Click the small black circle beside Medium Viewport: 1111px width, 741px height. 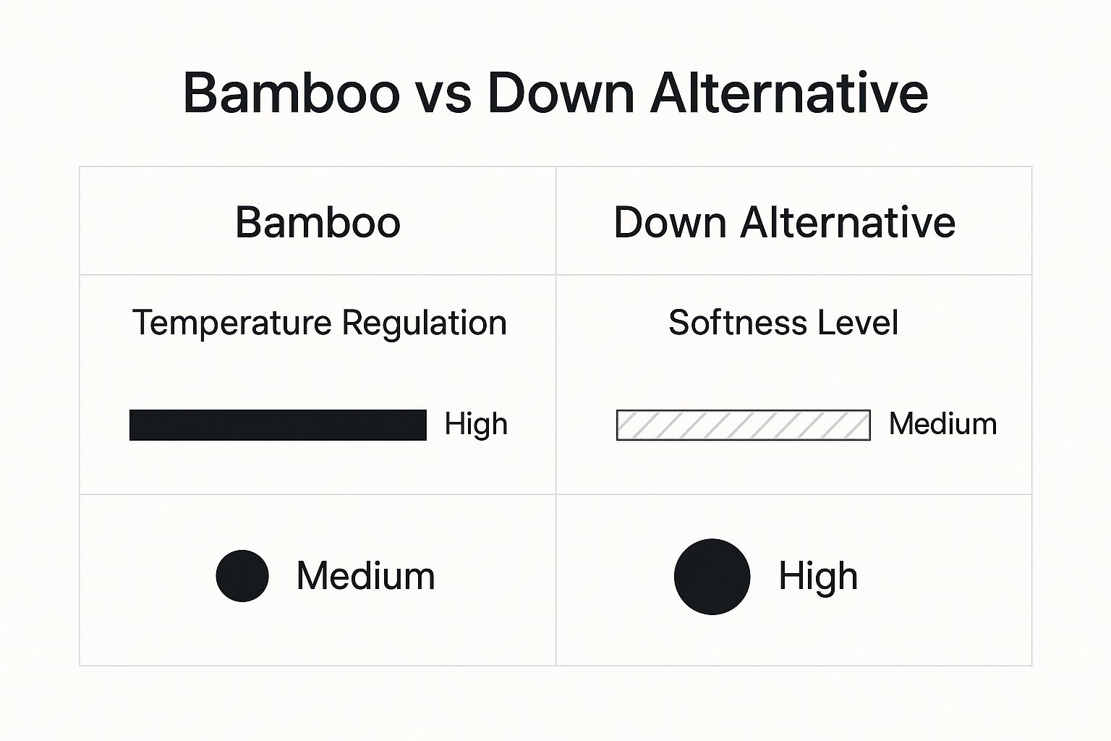pos(242,576)
